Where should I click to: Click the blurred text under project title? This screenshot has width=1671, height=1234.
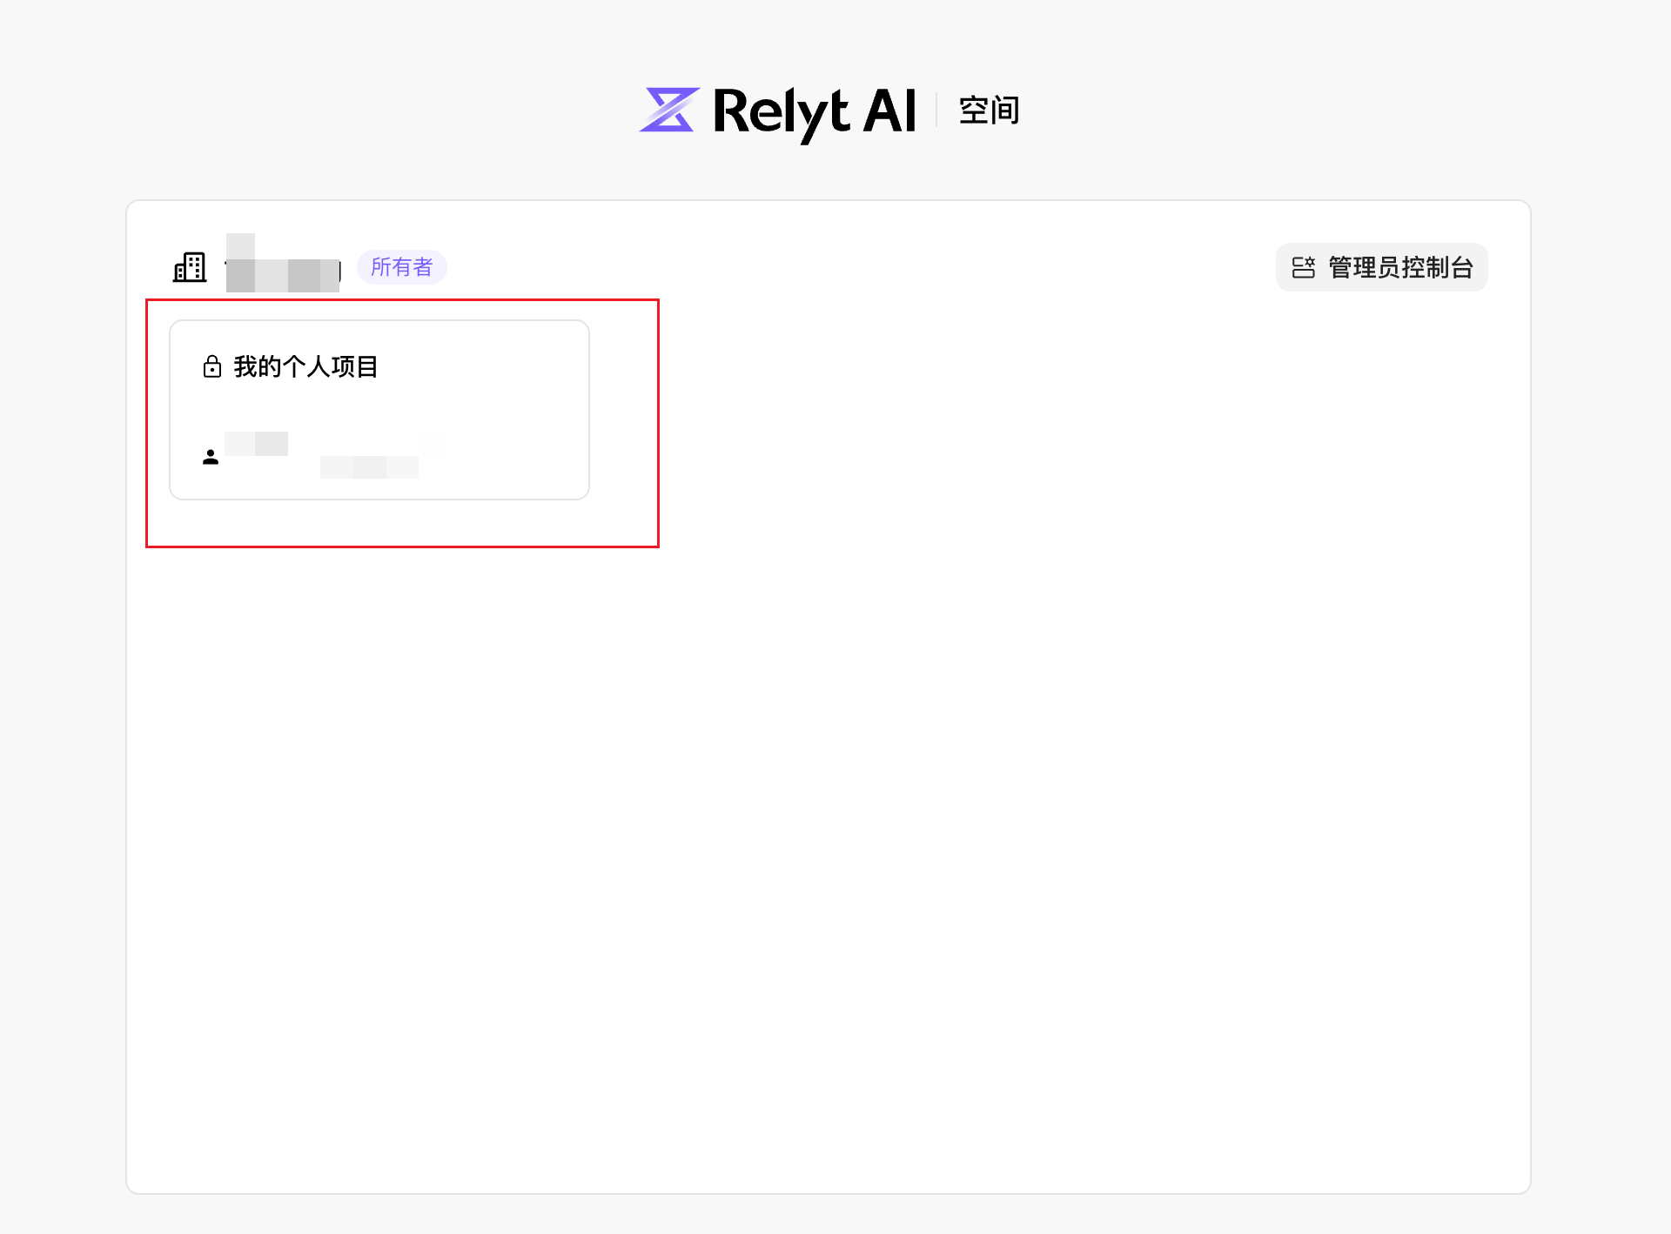coord(370,467)
